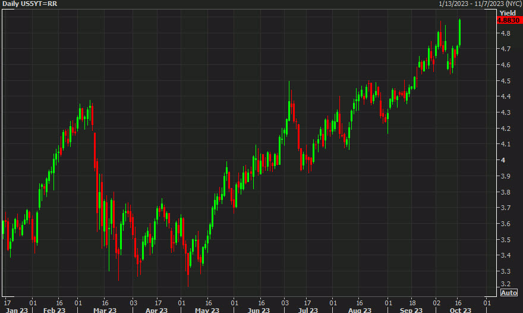The height and width of the screenshot is (313, 523).
Task: Click the 3.2 yield axis label
Action: click(505, 283)
